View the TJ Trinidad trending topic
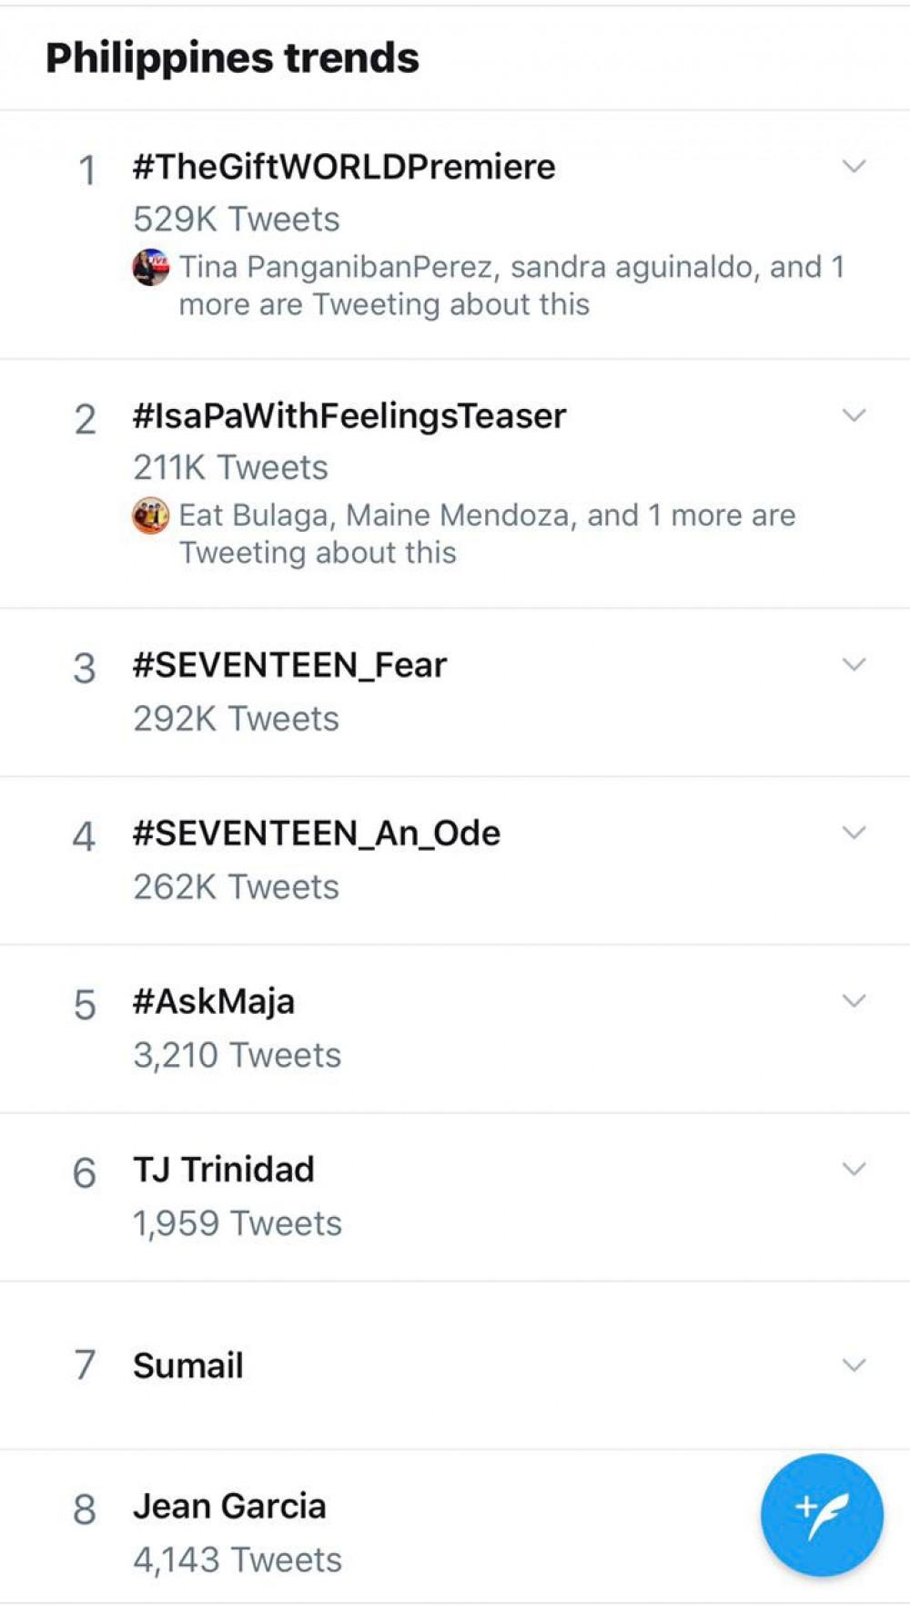Screen dimensions: 910x1606 pos(224,1170)
